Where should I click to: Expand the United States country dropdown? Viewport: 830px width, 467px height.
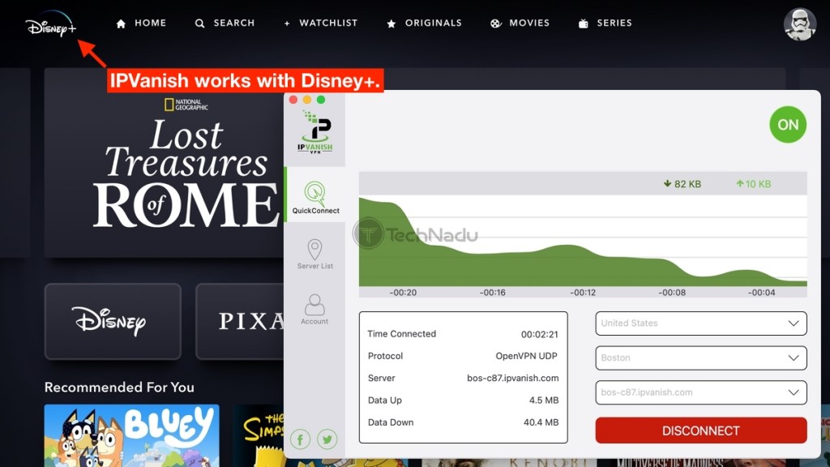(x=701, y=323)
